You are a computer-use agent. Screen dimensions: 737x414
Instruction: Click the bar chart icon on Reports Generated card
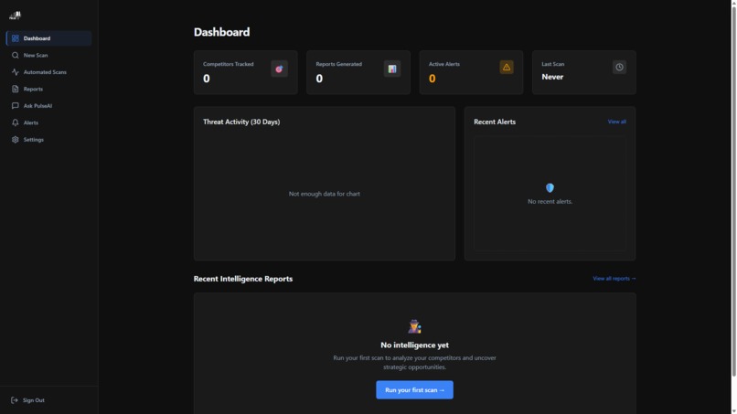click(x=392, y=69)
